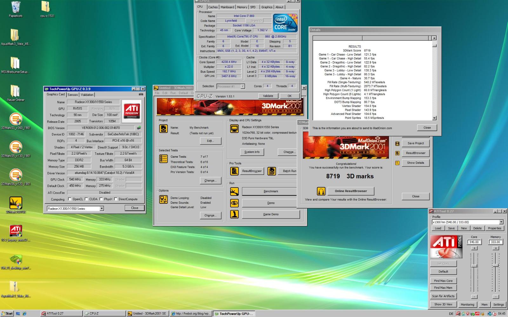The image size is (508, 317).
Task: Switch to the Memory tab in CPU-Z
Action: (242, 7)
